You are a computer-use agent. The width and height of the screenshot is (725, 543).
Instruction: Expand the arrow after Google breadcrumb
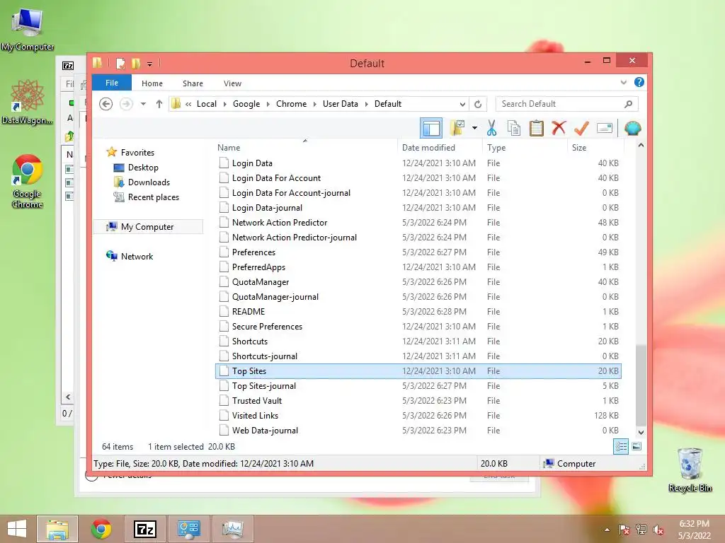coord(268,104)
